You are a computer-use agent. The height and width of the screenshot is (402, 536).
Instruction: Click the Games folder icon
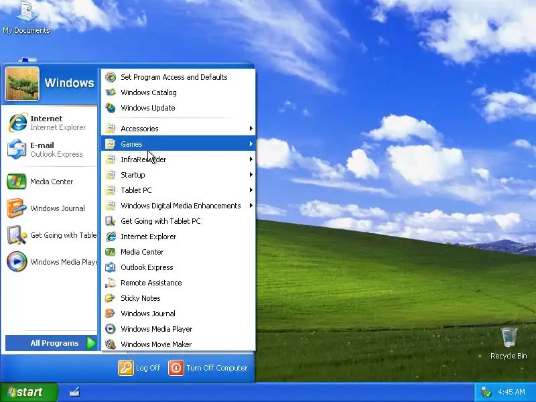coord(111,144)
